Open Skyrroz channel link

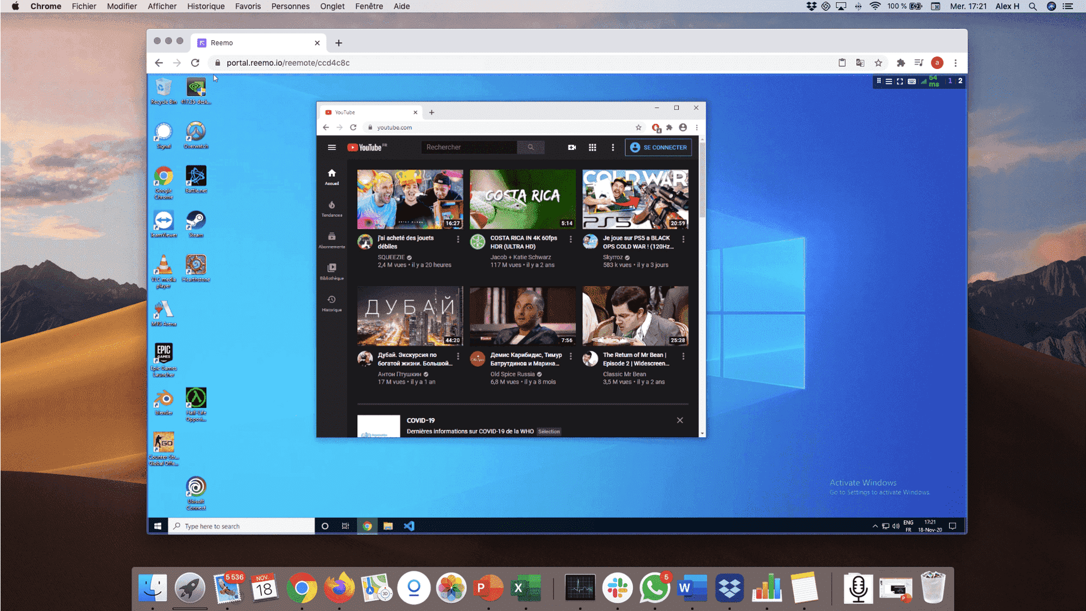click(x=613, y=257)
